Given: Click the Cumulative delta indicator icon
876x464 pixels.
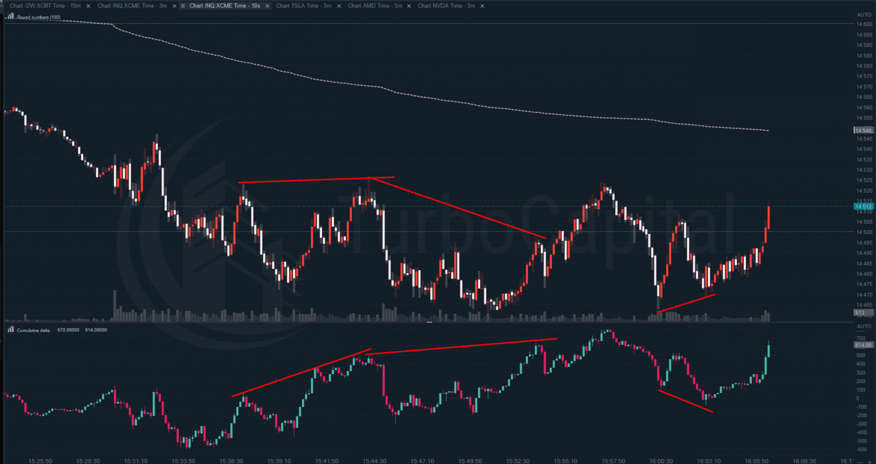Looking at the screenshot, I should click(x=11, y=330).
